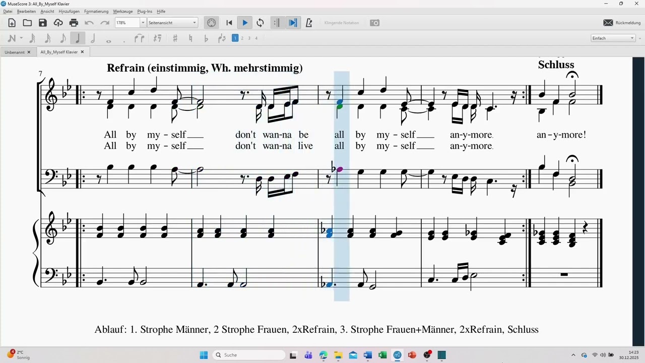Upload score to the cloud
This screenshot has height=363, width=645.
tap(58, 23)
